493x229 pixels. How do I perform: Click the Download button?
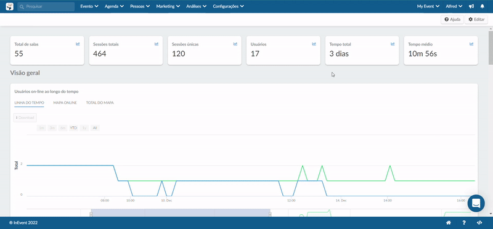click(x=25, y=118)
